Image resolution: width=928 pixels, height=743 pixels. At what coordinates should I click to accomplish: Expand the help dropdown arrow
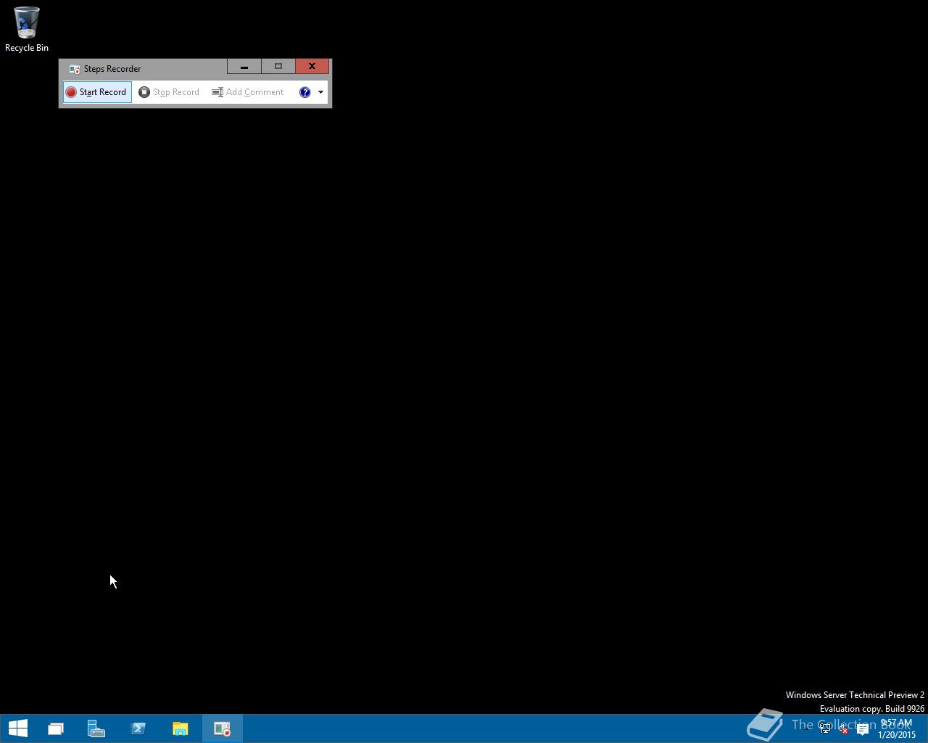(x=320, y=92)
